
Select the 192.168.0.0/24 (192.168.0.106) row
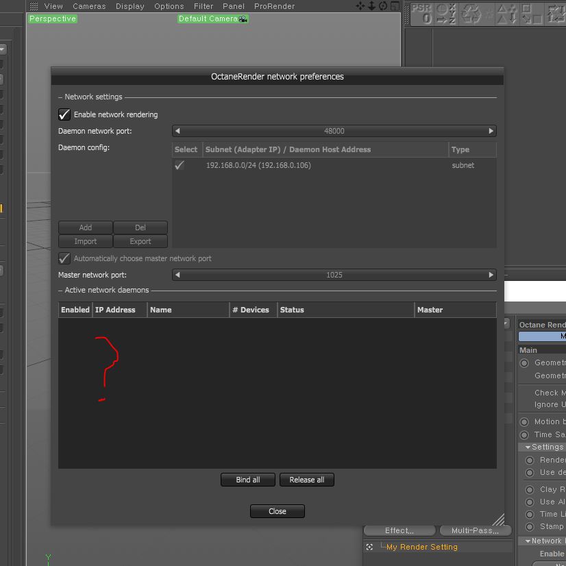334,165
